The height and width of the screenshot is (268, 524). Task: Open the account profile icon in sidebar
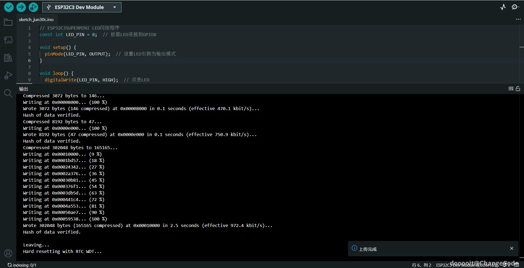point(8,253)
